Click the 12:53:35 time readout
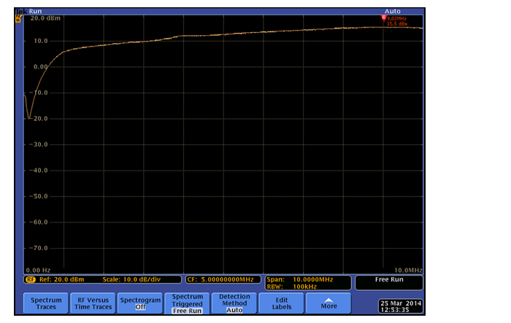Screen dimensions: 511x323 click(395, 310)
